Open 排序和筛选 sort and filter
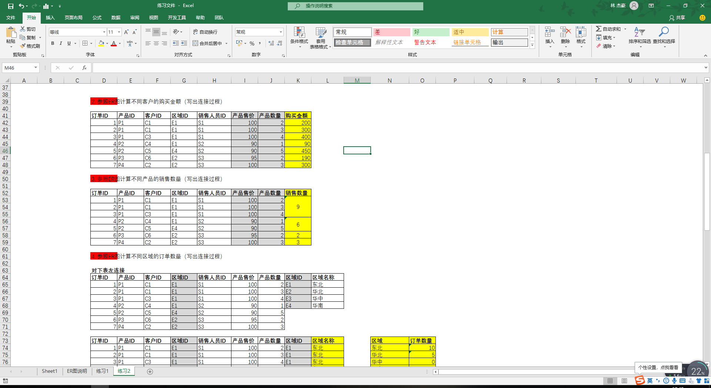 pyautogui.click(x=640, y=37)
